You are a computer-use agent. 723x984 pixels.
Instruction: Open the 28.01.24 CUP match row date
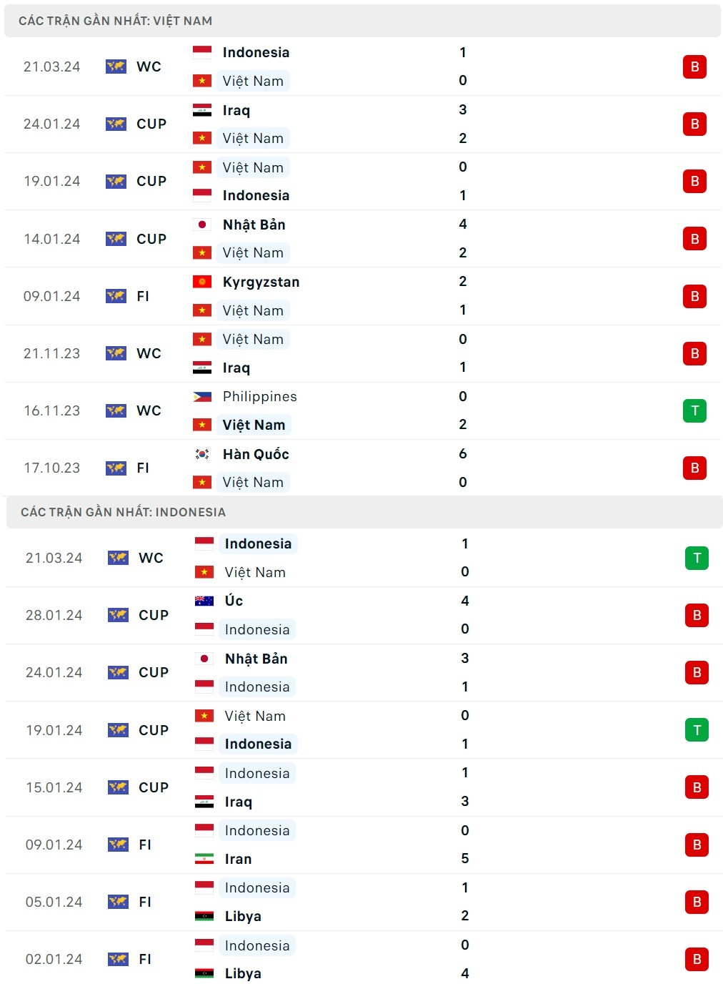(x=54, y=615)
